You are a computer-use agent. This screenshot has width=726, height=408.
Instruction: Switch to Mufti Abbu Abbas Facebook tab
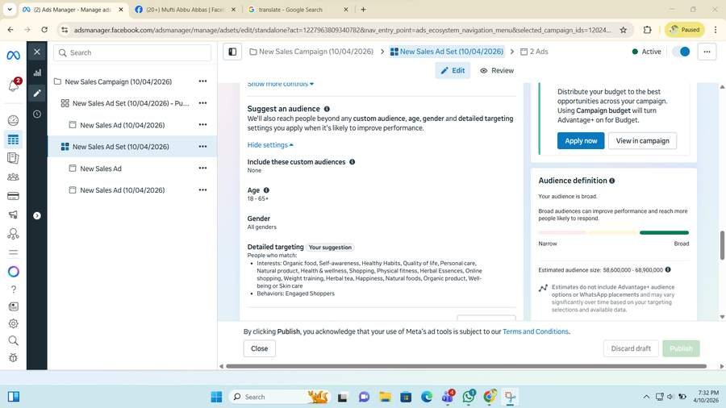186,9
